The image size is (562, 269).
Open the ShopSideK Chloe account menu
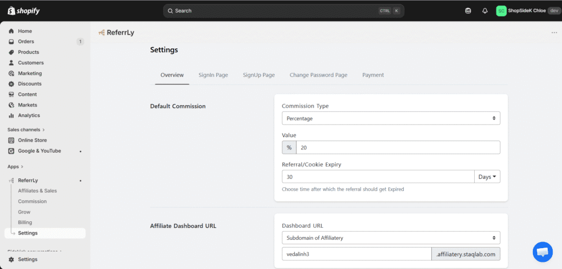coord(529,11)
